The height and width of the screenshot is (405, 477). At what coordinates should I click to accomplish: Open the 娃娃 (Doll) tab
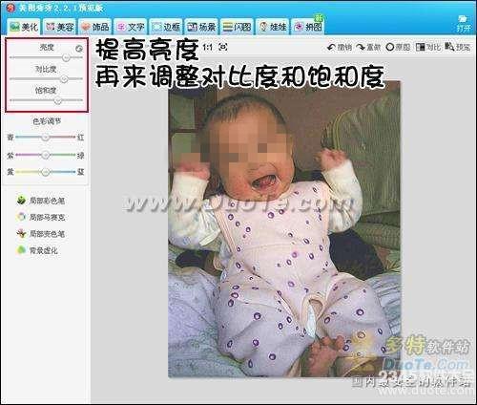click(272, 27)
